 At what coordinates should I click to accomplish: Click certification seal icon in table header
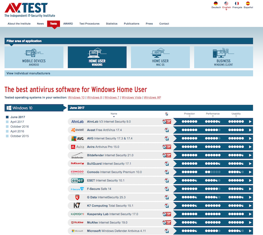[166, 114]
